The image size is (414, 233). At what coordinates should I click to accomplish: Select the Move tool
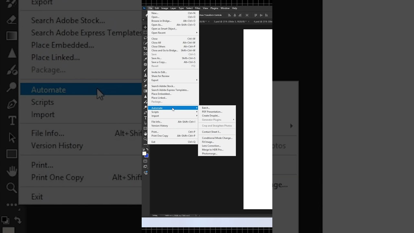pyautogui.click(x=145, y=27)
